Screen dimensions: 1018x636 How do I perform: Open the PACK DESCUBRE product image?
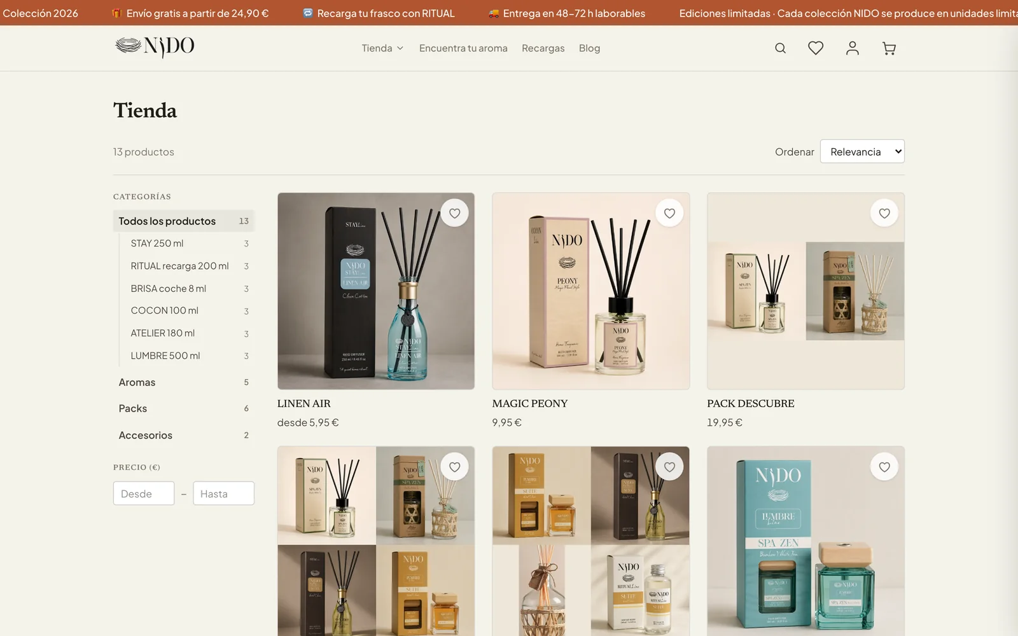pos(805,291)
